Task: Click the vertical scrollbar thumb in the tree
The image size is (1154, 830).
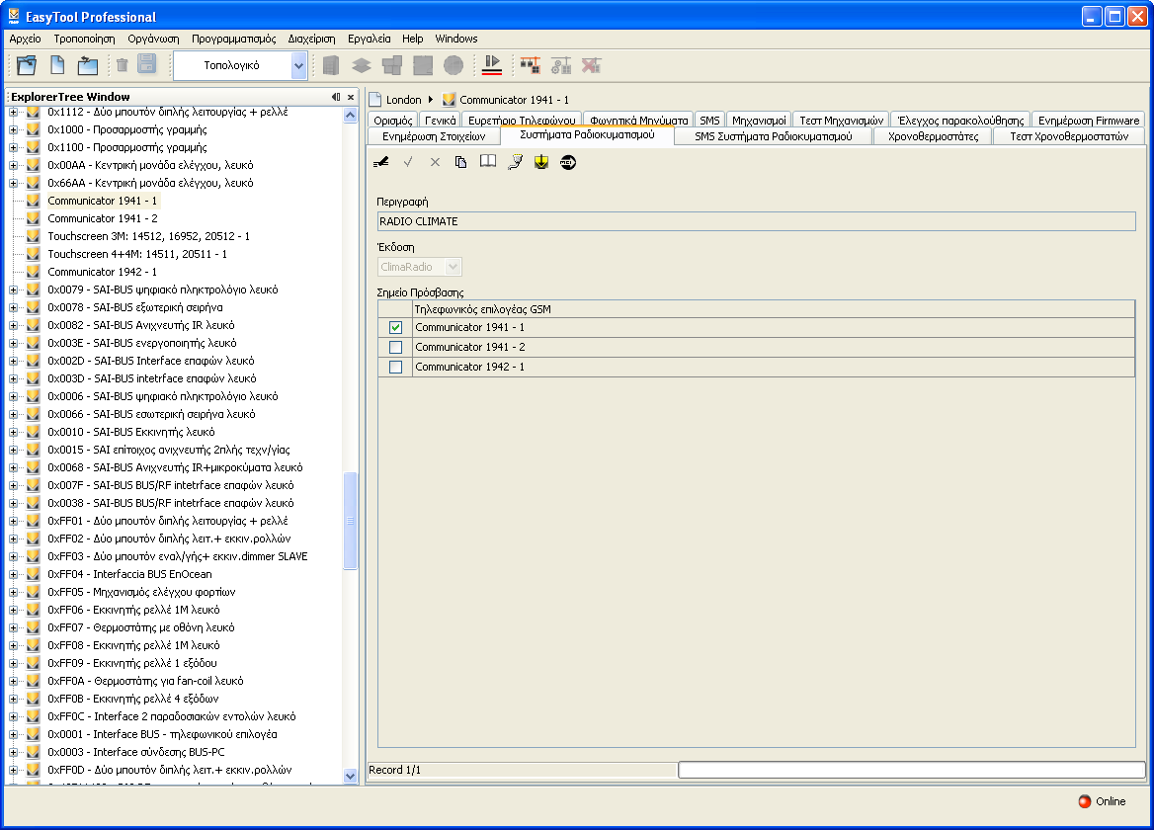Action: coord(351,520)
